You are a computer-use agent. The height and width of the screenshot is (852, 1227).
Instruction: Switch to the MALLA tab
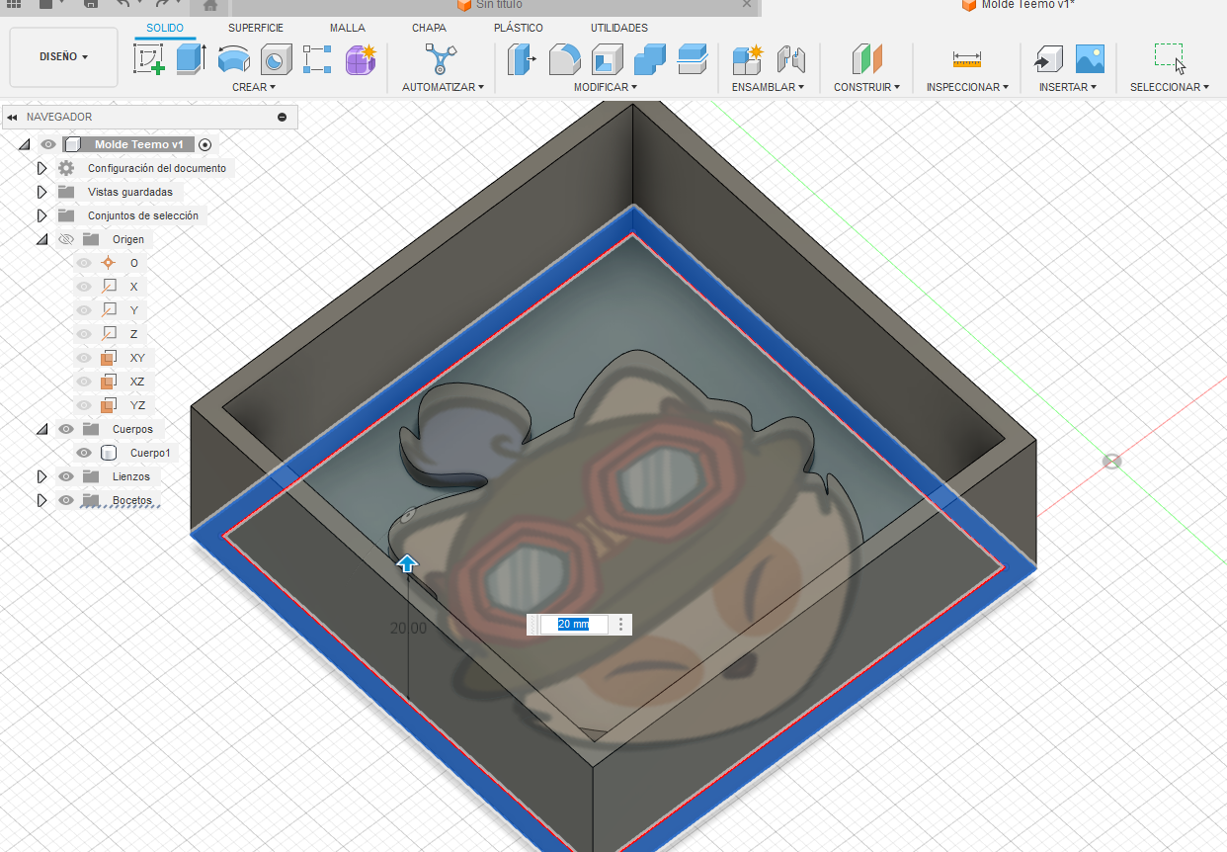(x=347, y=28)
